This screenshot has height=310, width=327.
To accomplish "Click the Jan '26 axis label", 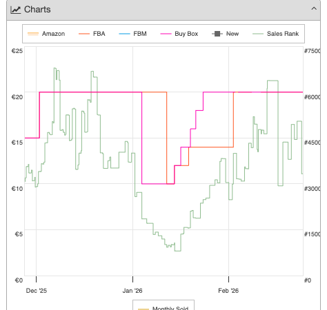I will coord(132,291).
